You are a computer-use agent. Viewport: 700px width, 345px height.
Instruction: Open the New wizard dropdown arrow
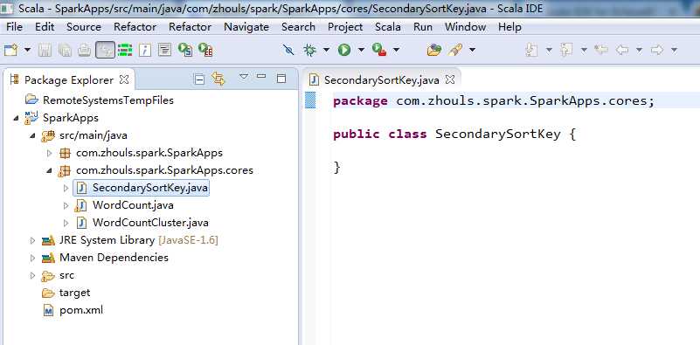[27, 50]
